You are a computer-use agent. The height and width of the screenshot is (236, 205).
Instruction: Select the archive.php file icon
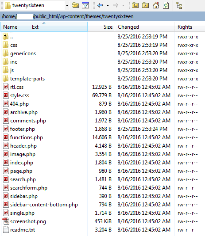6,112
